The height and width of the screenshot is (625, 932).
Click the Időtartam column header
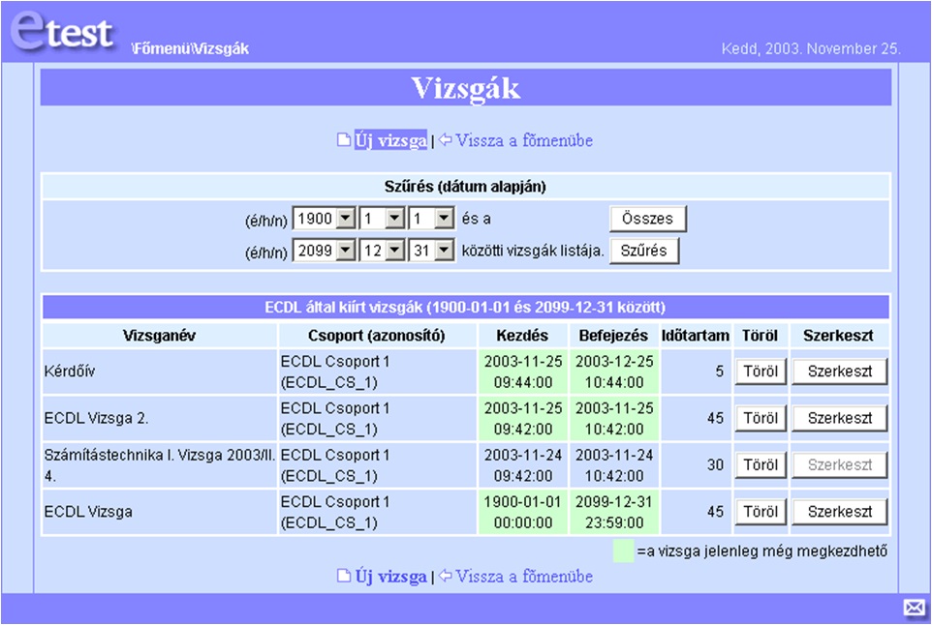[x=696, y=336]
